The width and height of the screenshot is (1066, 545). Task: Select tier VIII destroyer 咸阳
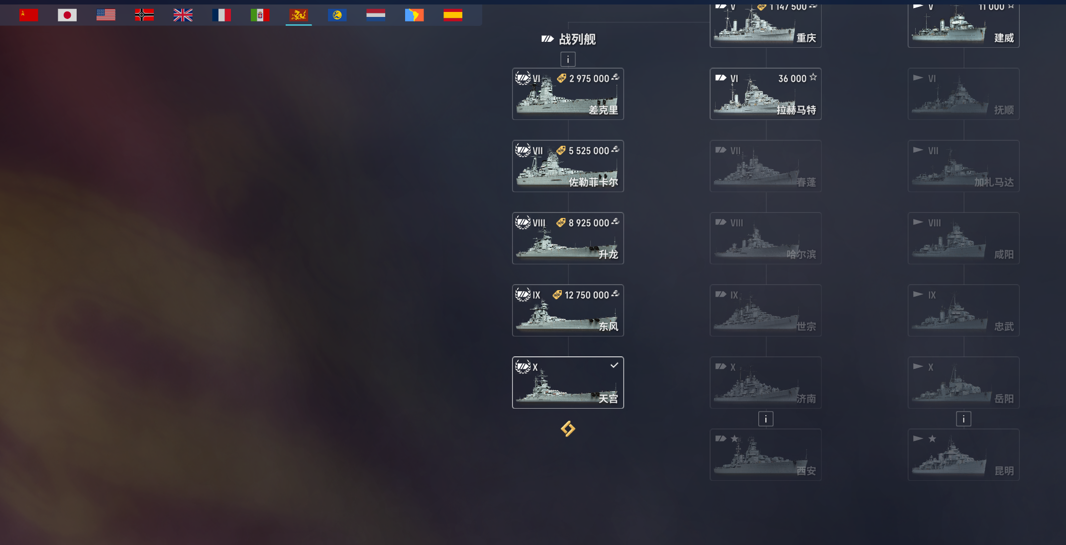coord(963,238)
